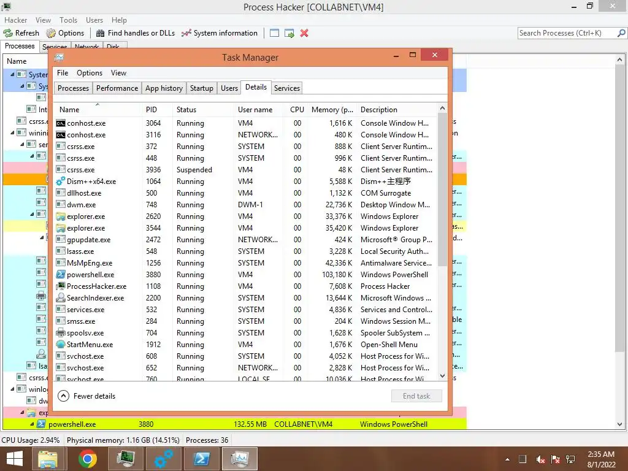This screenshot has width=628, height=471.
Task: Open File Explorer from the taskbar
Action: 48,459
